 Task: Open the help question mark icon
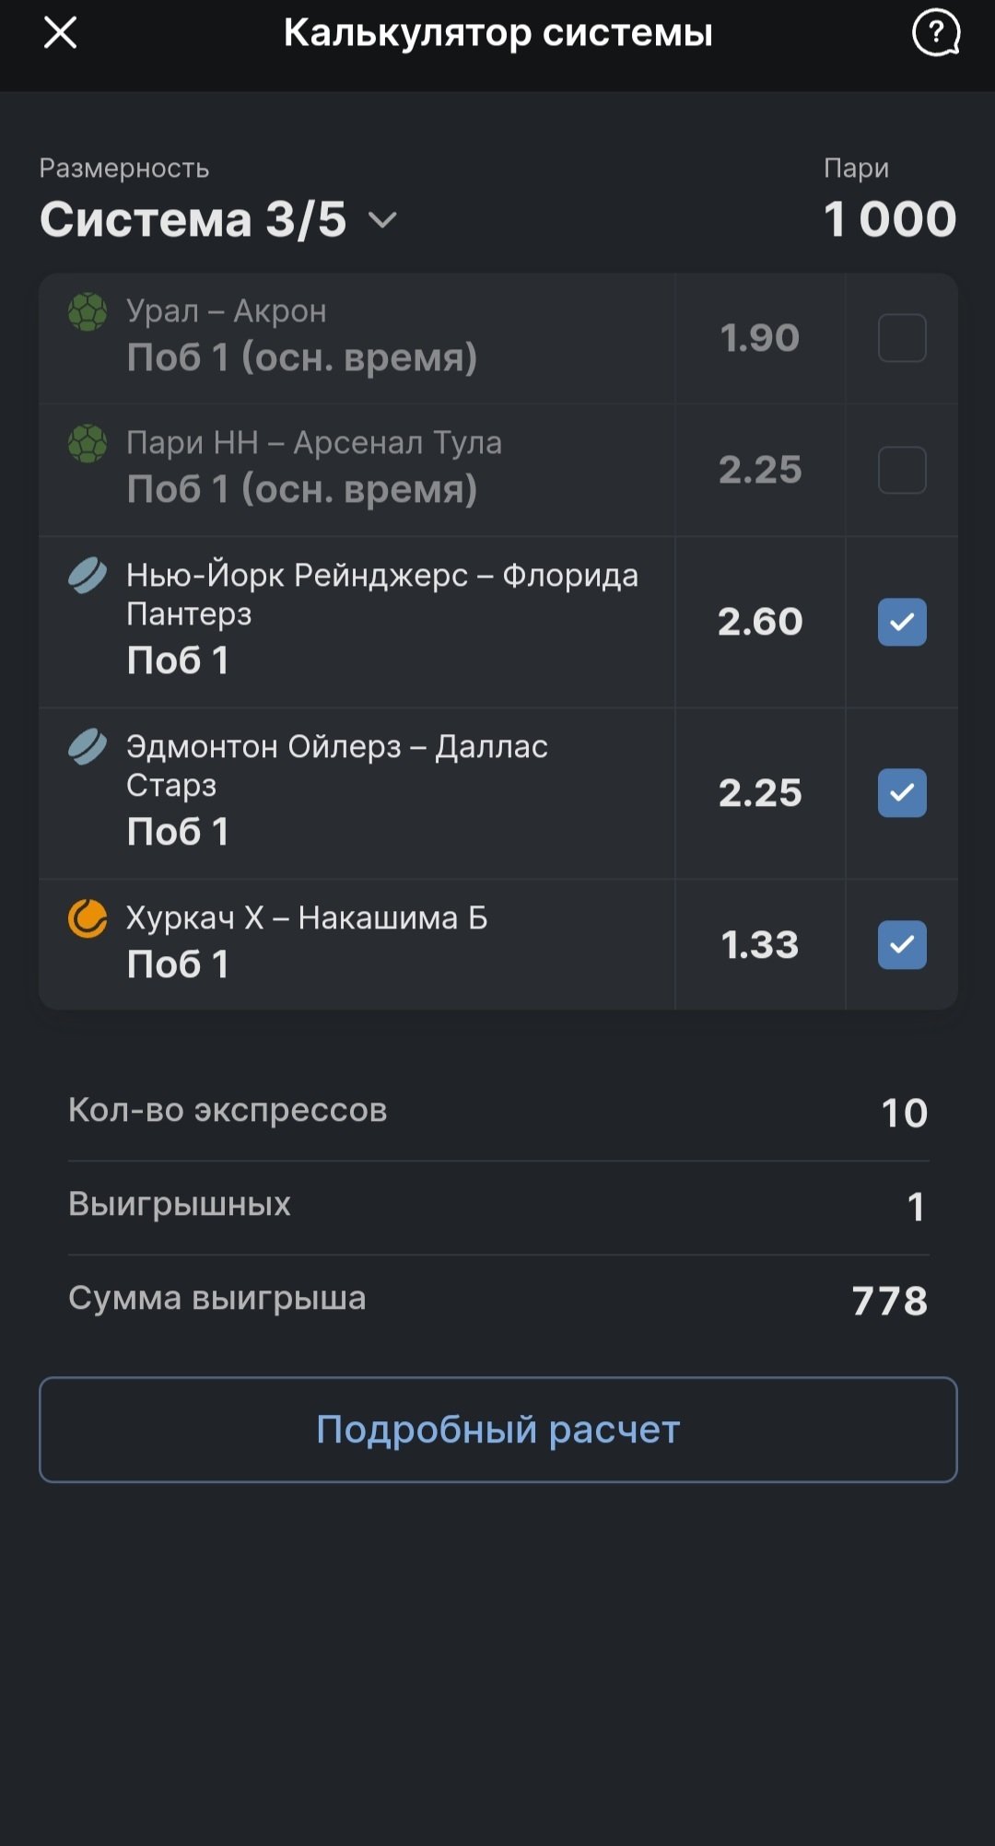click(935, 33)
